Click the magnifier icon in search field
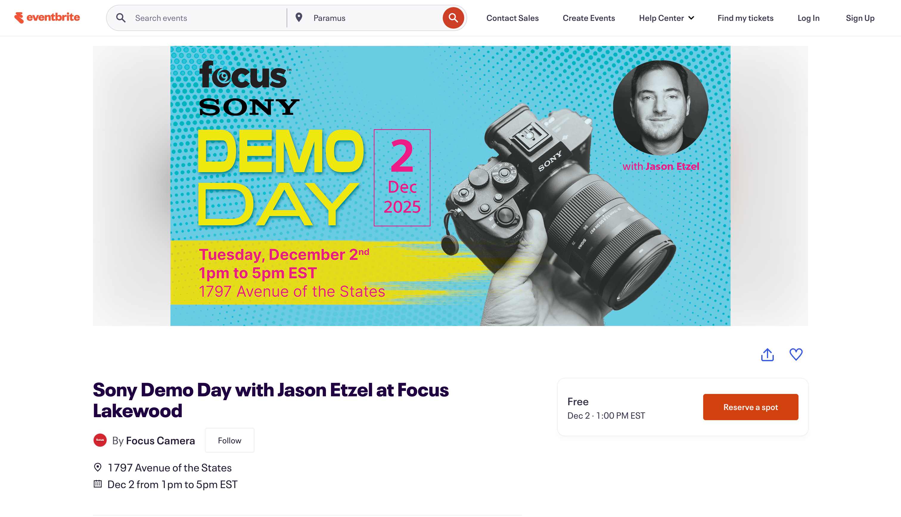Image resolution: width=901 pixels, height=517 pixels. (121, 18)
